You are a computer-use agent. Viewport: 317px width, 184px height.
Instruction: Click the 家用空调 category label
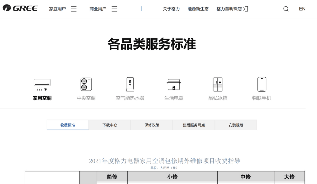(x=42, y=98)
